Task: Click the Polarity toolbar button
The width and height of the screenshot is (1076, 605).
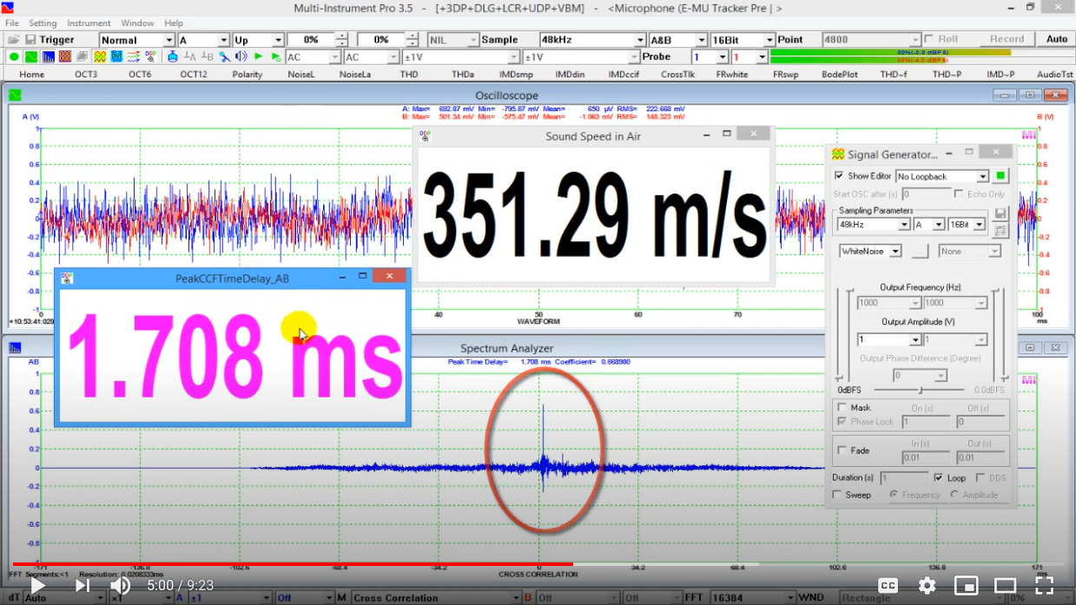Action: (x=248, y=75)
